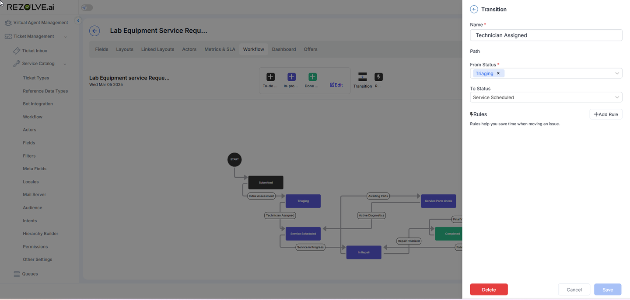Open the From Status dropdown arrow
Image resolution: width=630 pixels, height=300 pixels.
[x=617, y=73]
